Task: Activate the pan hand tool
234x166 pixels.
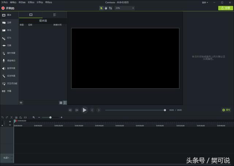Action: pos(106,8)
